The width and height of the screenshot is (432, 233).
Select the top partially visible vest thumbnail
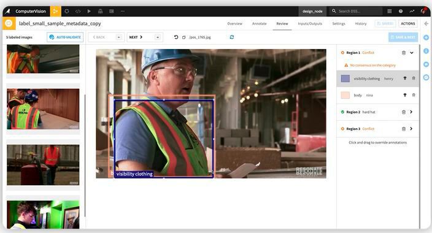click(x=43, y=59)
